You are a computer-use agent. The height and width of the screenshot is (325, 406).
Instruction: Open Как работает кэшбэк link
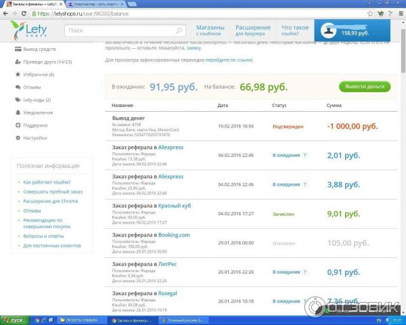pyautogui.click(x=47, y=182)
